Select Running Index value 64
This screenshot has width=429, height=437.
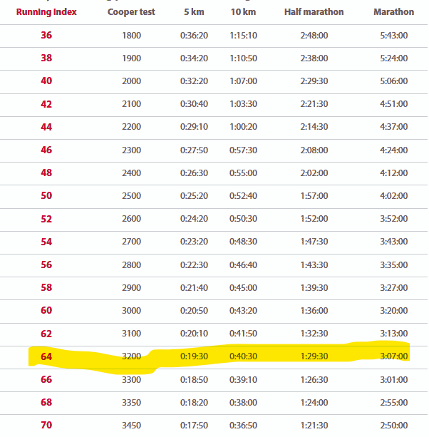coord(46,356)
